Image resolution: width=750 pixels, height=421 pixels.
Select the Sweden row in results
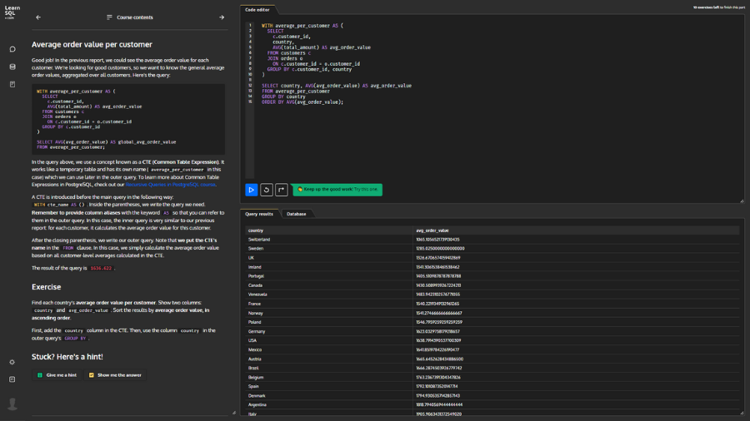pos(492,249)
